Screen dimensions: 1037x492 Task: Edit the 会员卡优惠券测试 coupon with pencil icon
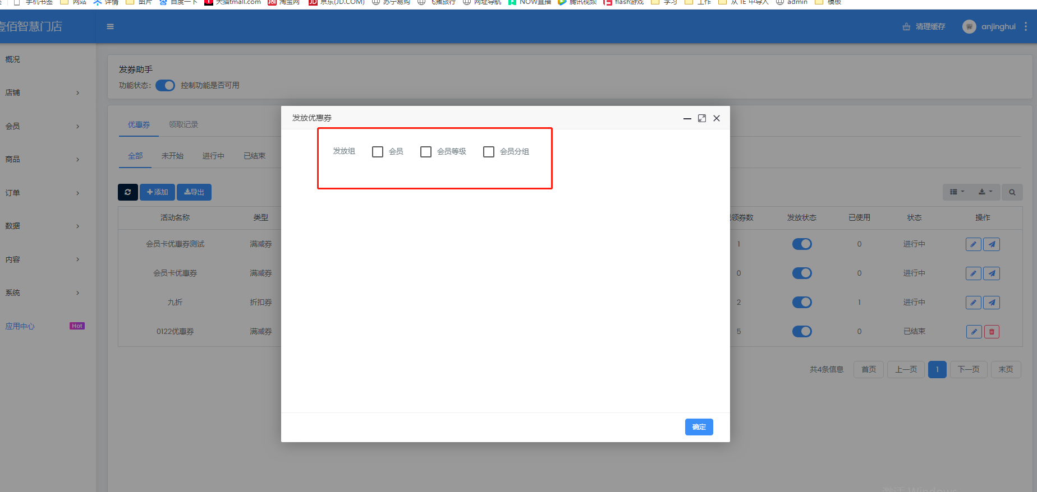click(974, 244)
